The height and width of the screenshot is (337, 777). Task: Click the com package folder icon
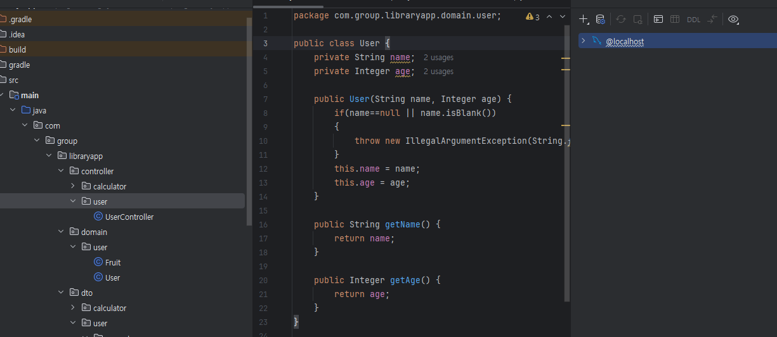[x=38, y=125]
